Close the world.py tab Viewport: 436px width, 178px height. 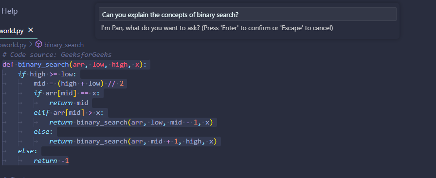31,30
